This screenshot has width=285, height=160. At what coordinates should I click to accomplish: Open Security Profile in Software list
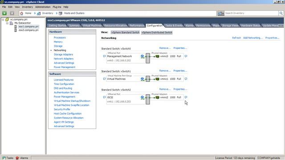pyautogui.click(x=62, y=109)
